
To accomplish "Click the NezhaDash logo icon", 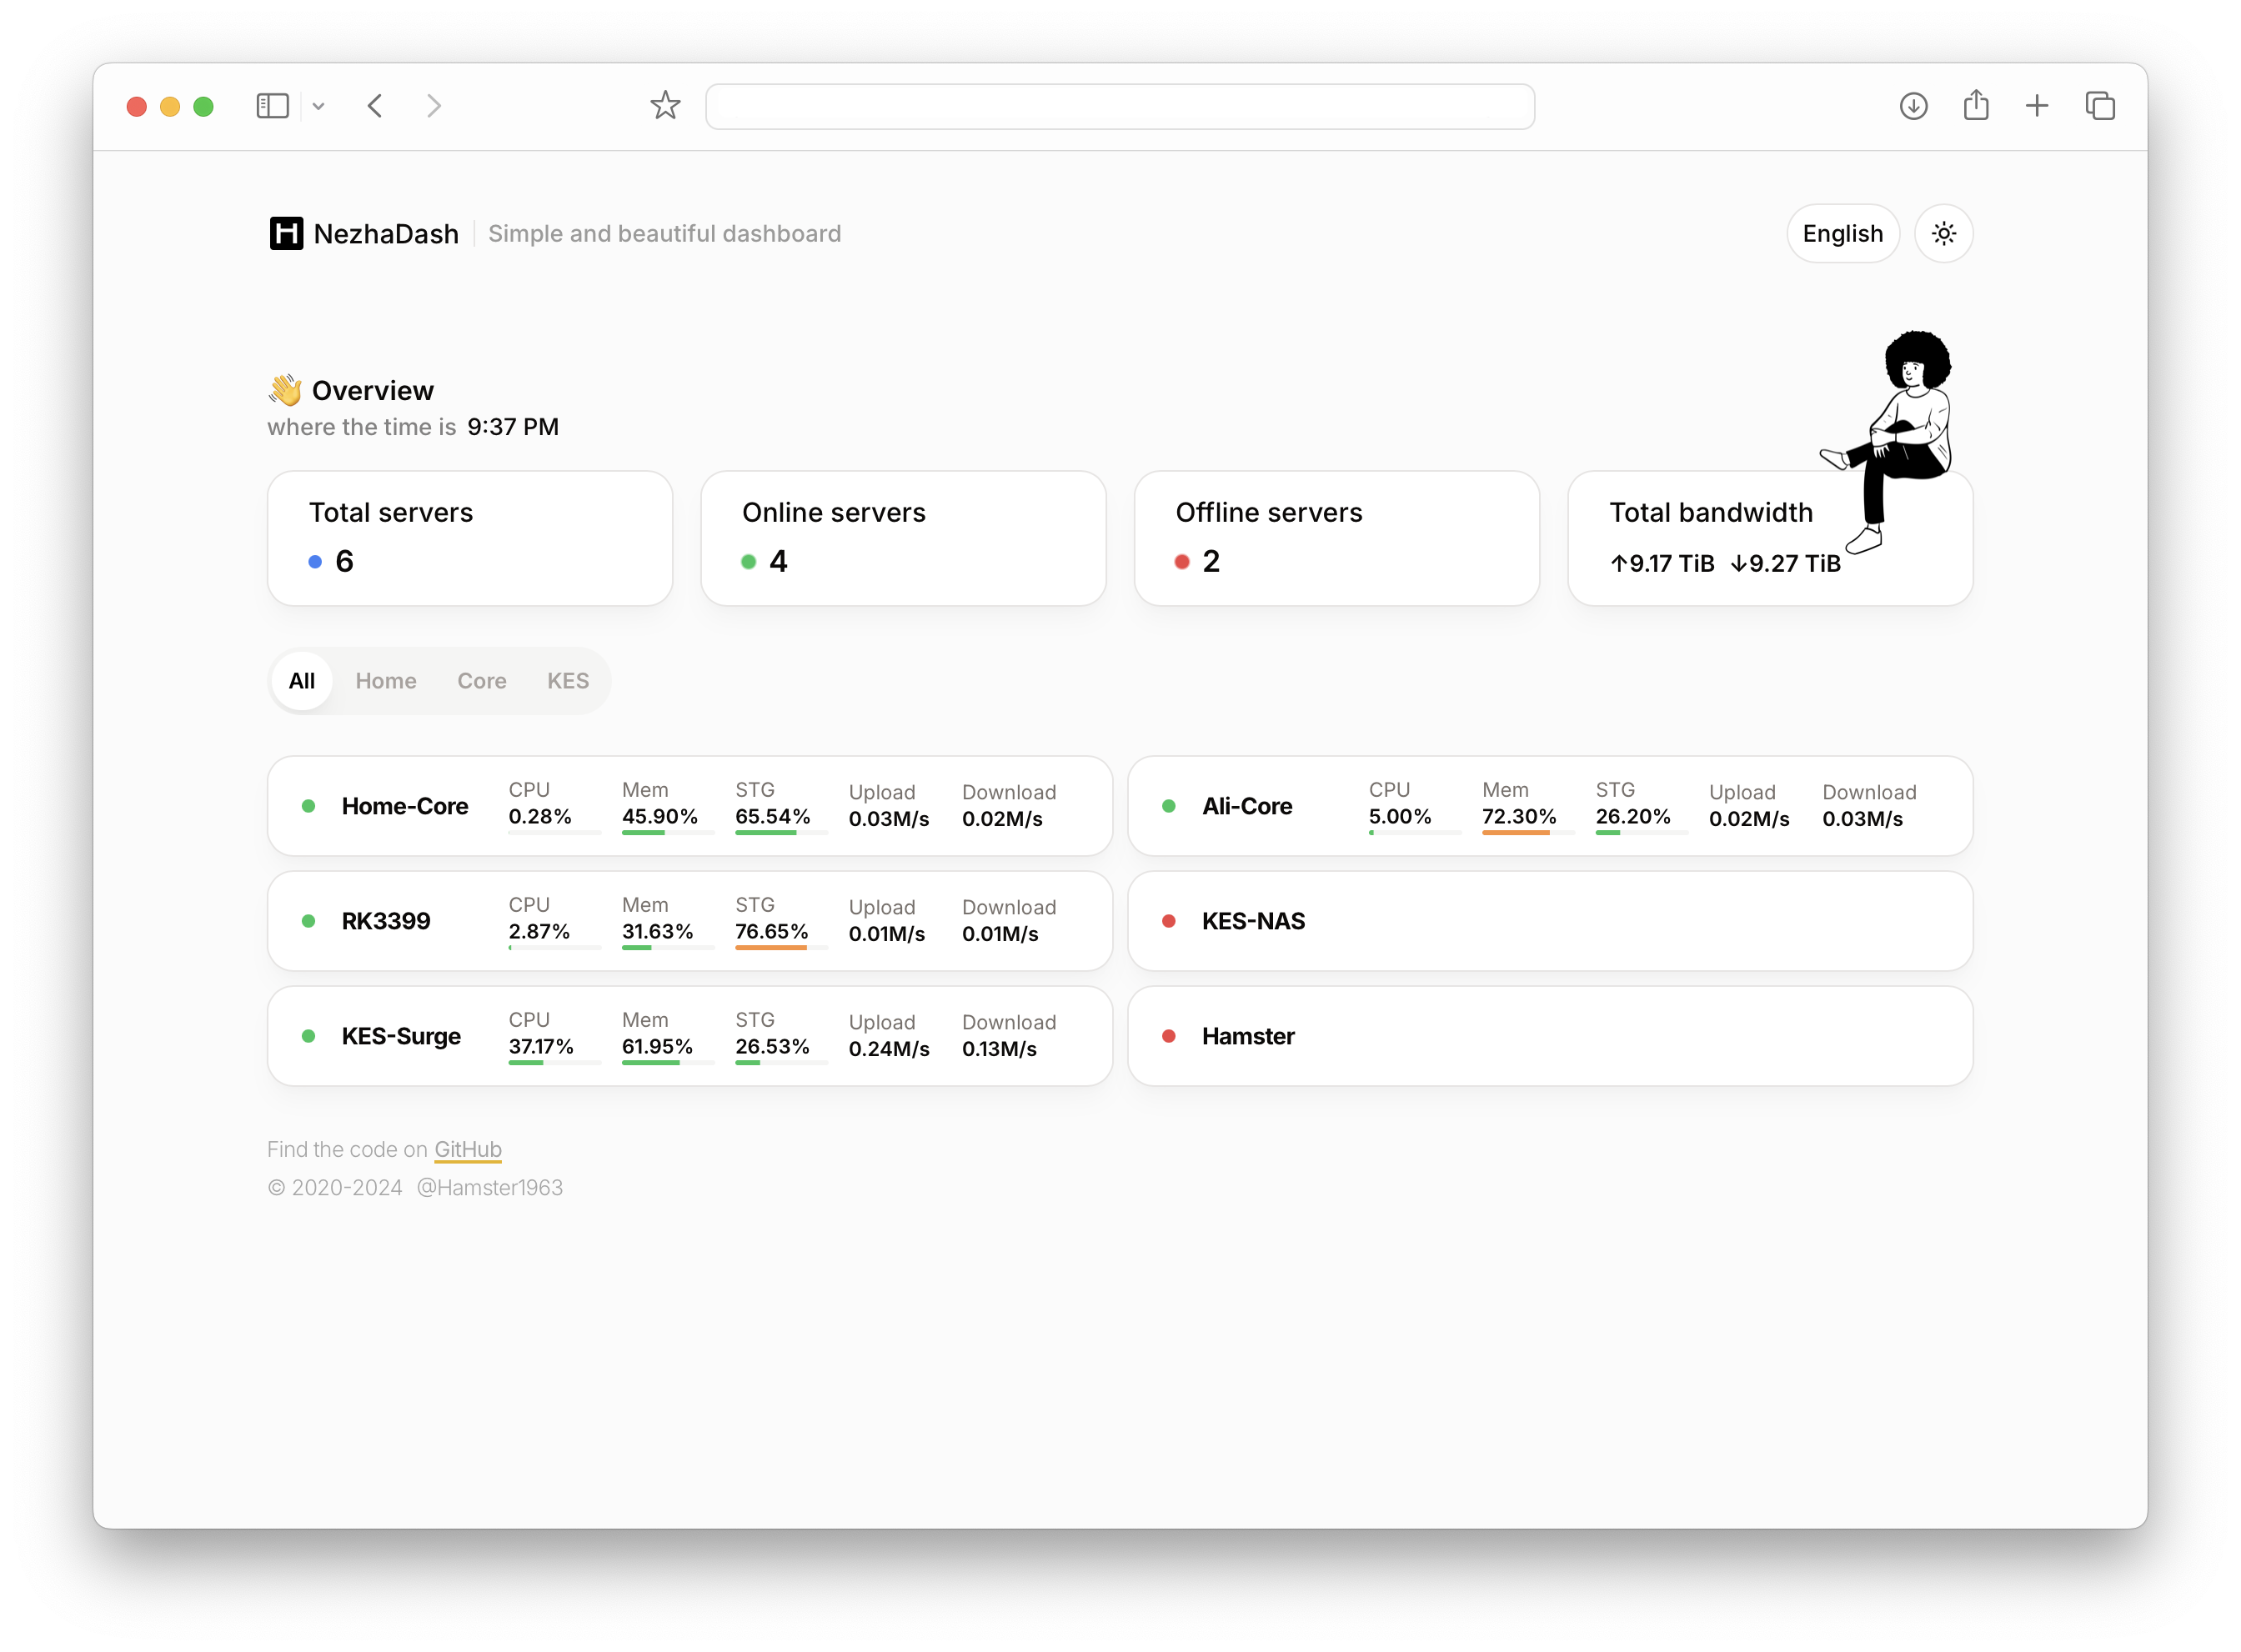I will pos(286,233).
